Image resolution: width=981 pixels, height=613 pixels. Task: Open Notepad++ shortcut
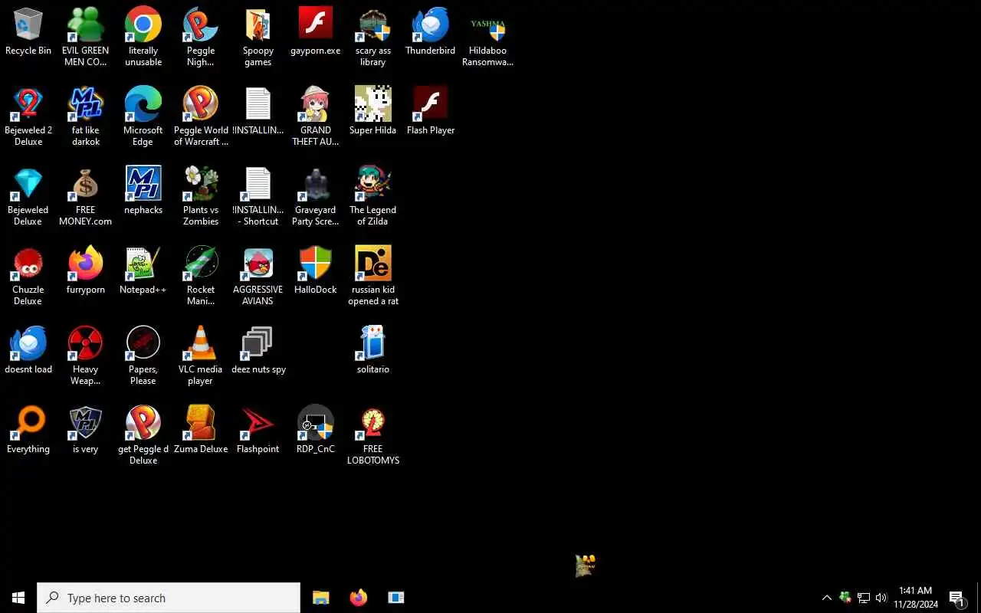tap(143, 271)
